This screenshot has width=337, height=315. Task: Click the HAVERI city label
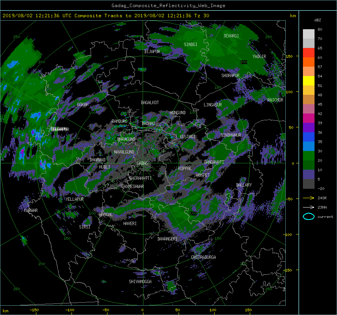[x=130, y=224]
